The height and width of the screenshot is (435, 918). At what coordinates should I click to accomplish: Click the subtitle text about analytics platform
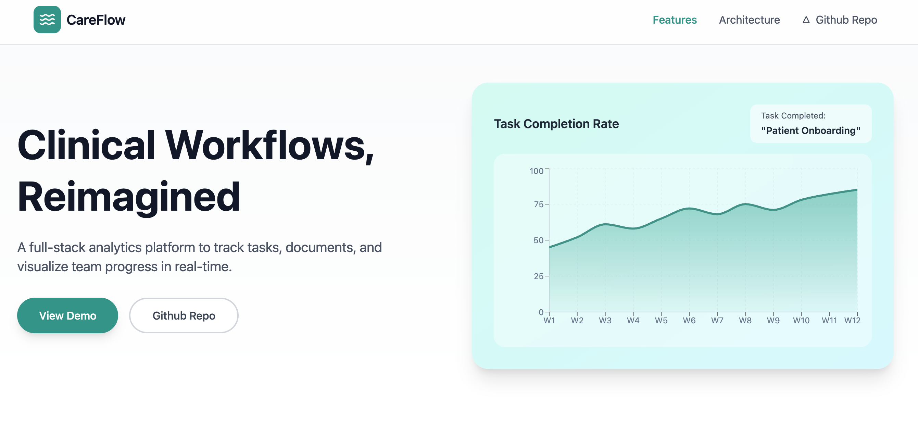pos(200,257)
